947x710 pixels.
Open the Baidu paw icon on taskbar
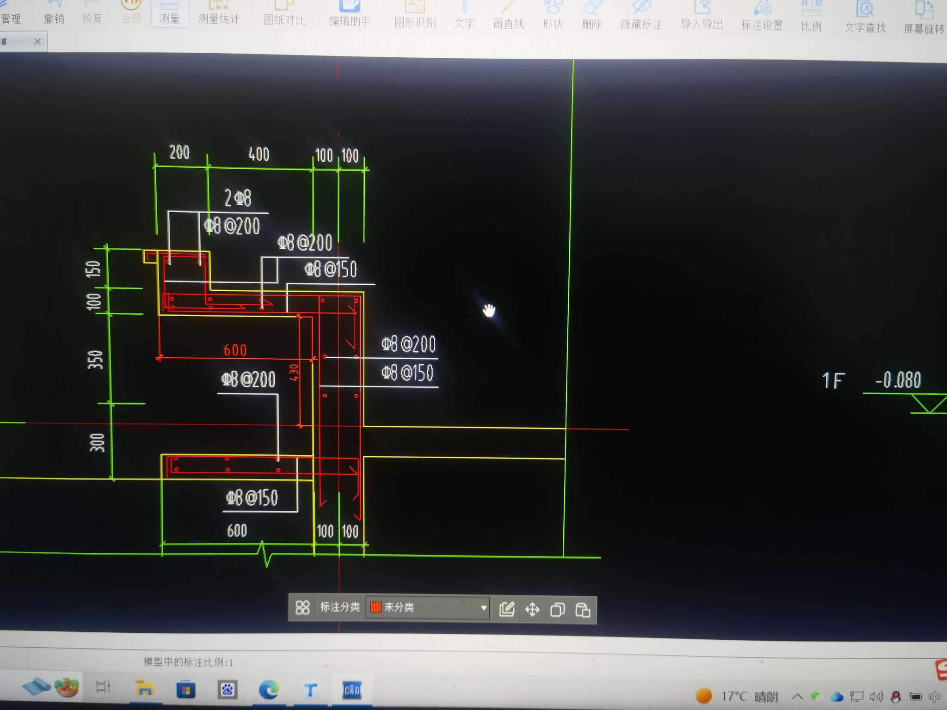point(227,690)
